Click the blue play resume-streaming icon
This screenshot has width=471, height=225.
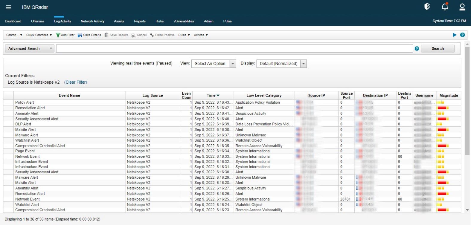tap(455, 35)
